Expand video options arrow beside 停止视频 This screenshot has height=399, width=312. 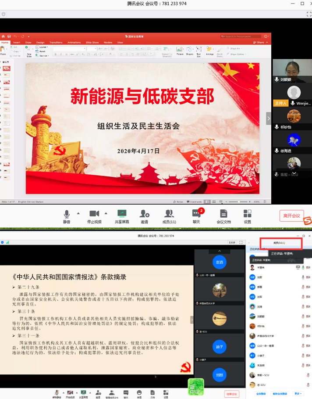(106, 213)
